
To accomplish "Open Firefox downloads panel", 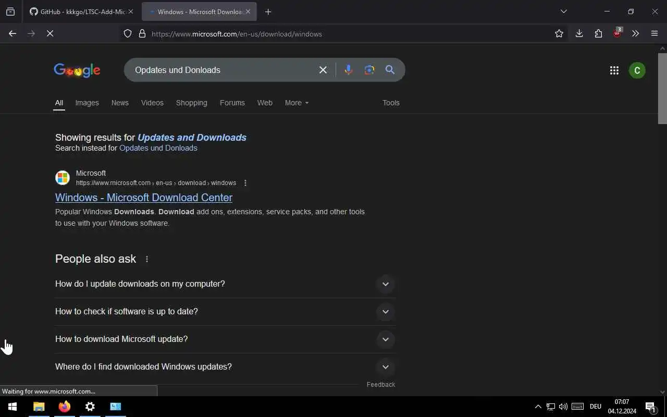I will pos(579,33).
